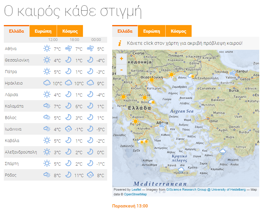The image size is (261, 211).
Task: Click the orange info icon above the map
Action: pos(120,43)
